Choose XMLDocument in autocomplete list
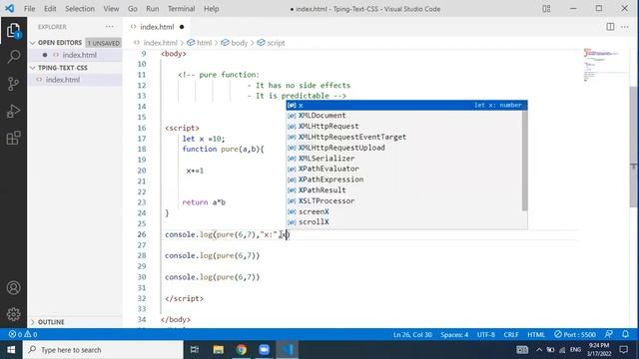Image resolution: width=639 pixels, height=359 pixels. [x=404, y=116]
